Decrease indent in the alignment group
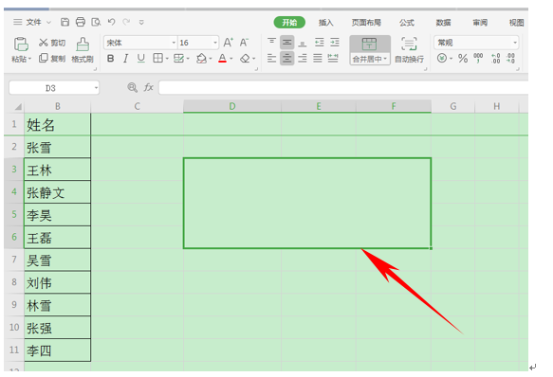This screenshot has width=553, height=377. point(320,43)
